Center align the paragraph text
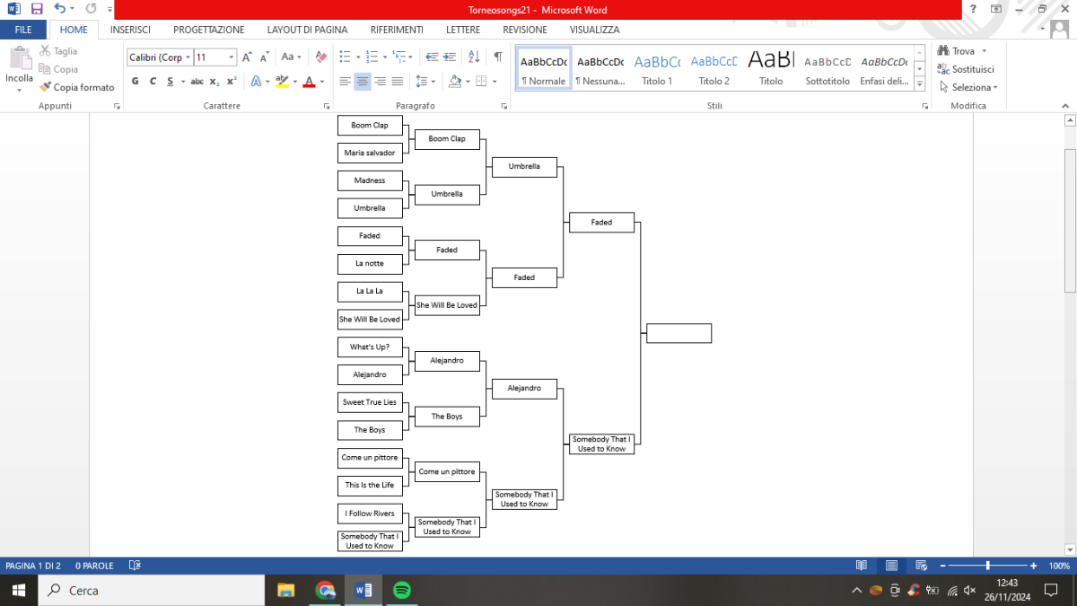Viewport: 1077px width, 606px height. (x=363, y=81)
